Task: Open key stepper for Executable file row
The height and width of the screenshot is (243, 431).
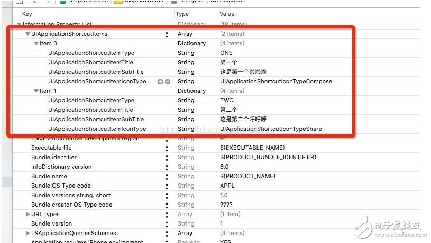Action: tap(167, 148)
